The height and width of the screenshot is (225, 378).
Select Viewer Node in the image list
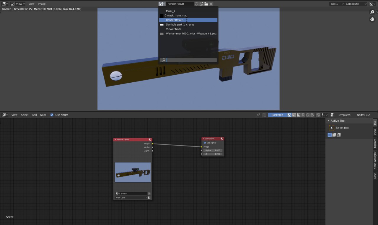(188, 29)
